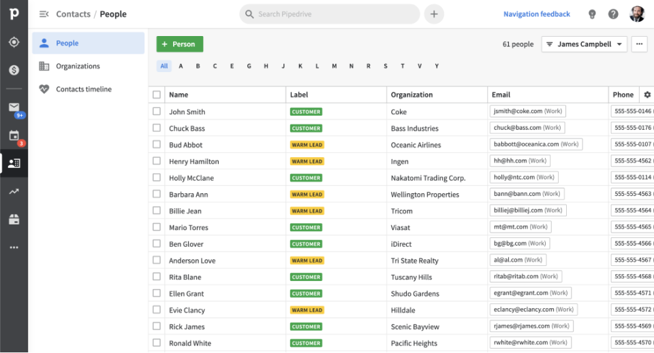Click jsmith@coke.com email

click(527, 111)
